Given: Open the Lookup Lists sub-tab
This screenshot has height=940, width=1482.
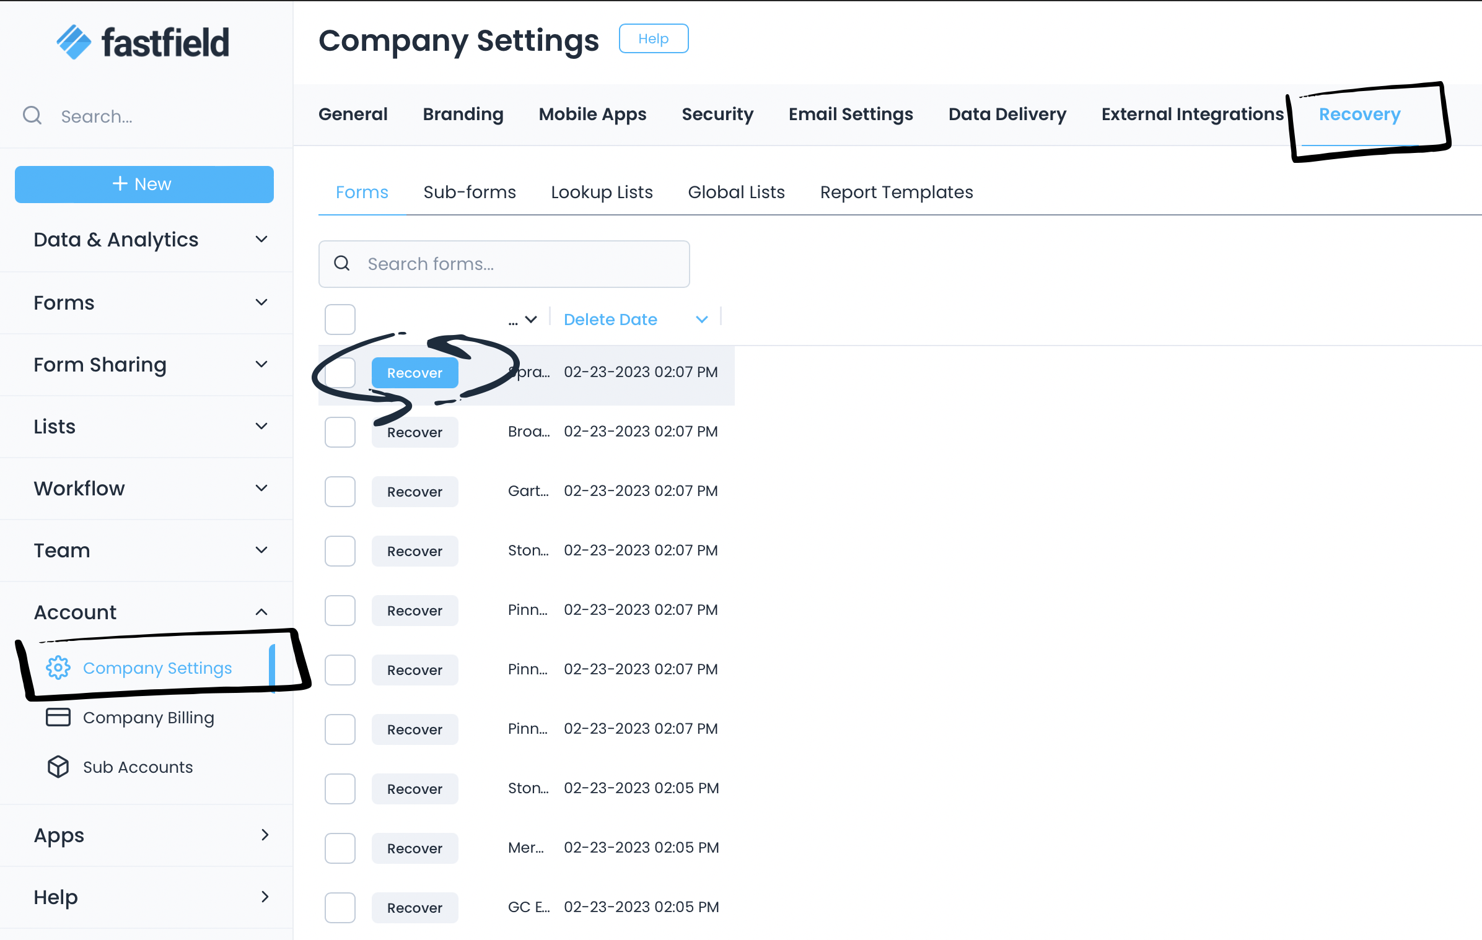Looking at the screenshot, I should click(x=601, y=193).
